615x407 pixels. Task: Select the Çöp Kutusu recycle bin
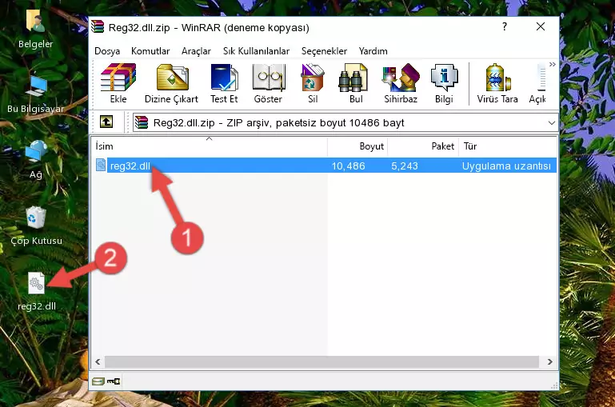point(36,226)
